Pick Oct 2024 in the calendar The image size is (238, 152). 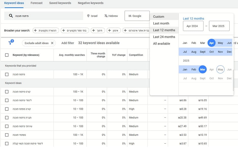click(x=212, y=52)
